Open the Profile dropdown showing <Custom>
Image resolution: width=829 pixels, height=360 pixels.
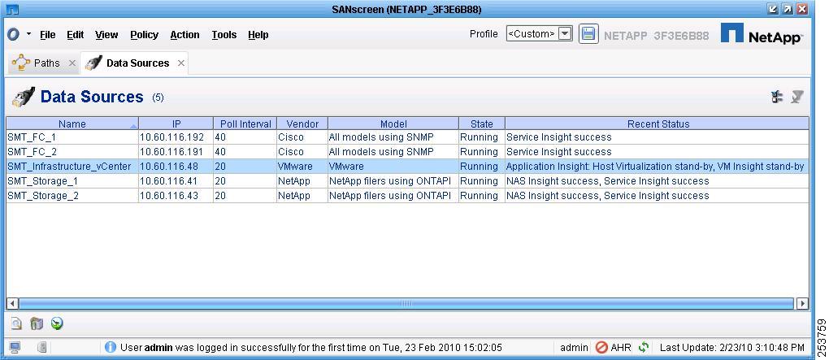pyautogui.click(x=539, y=34)
